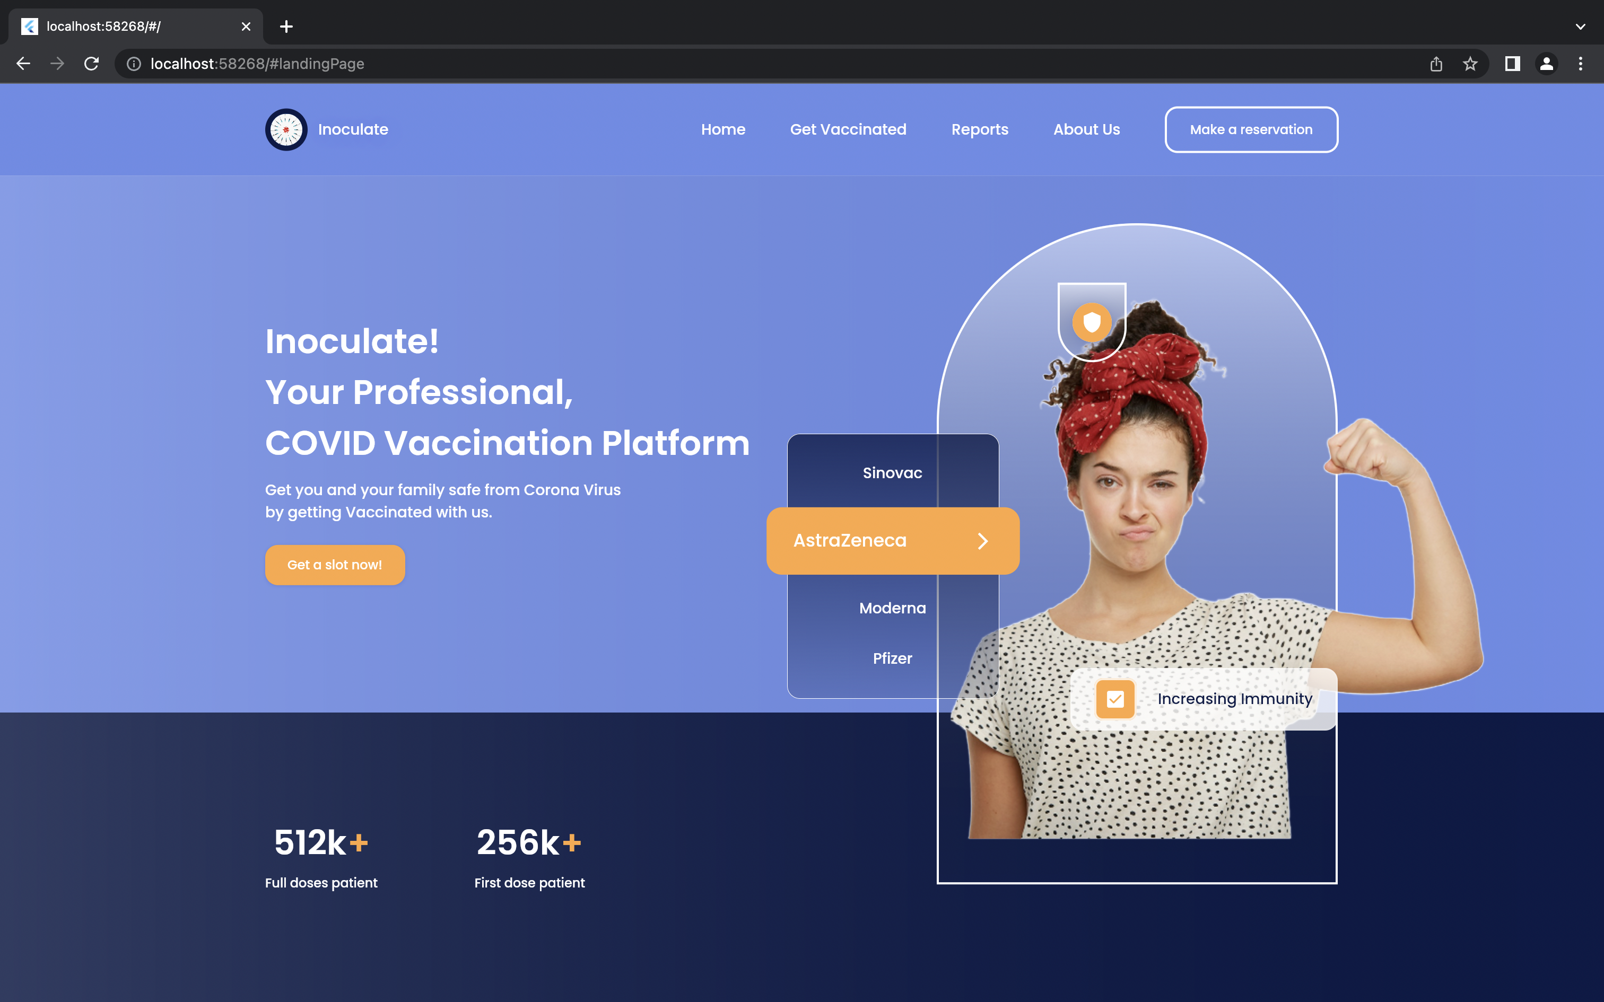
Task: Open the About Us nav link
Action: (1087, 129)
